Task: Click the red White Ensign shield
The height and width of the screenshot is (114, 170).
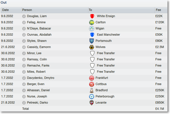Action: coord(92,16)
